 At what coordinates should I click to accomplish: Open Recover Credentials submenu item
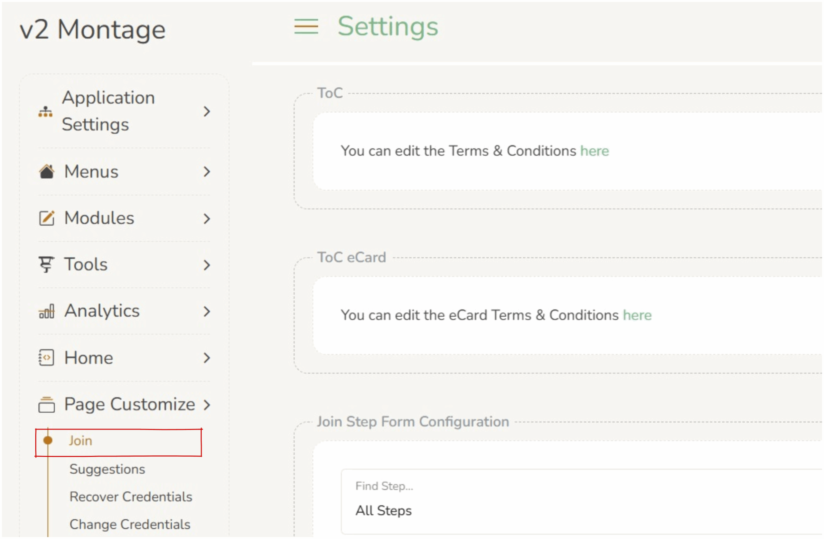(x=131, y=497)
